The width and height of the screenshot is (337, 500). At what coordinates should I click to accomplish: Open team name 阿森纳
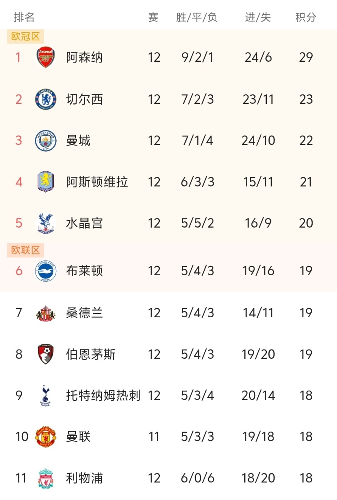pos(84,57)
